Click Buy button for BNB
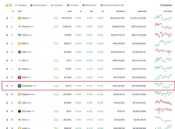The height and width of the screenshot is (129, 175). coord(56,43)
